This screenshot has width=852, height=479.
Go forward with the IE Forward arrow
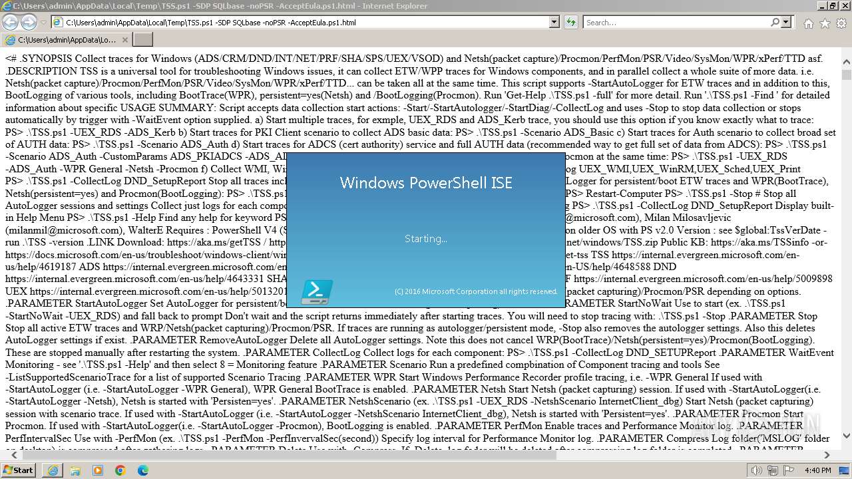coord(29,22)
